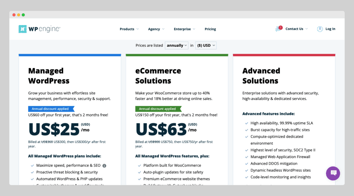The height and width of the screenshot is (196, 354).
Task: Click 'Automated WordPress & PHP updates' item
Action: (x=69, y=179)
